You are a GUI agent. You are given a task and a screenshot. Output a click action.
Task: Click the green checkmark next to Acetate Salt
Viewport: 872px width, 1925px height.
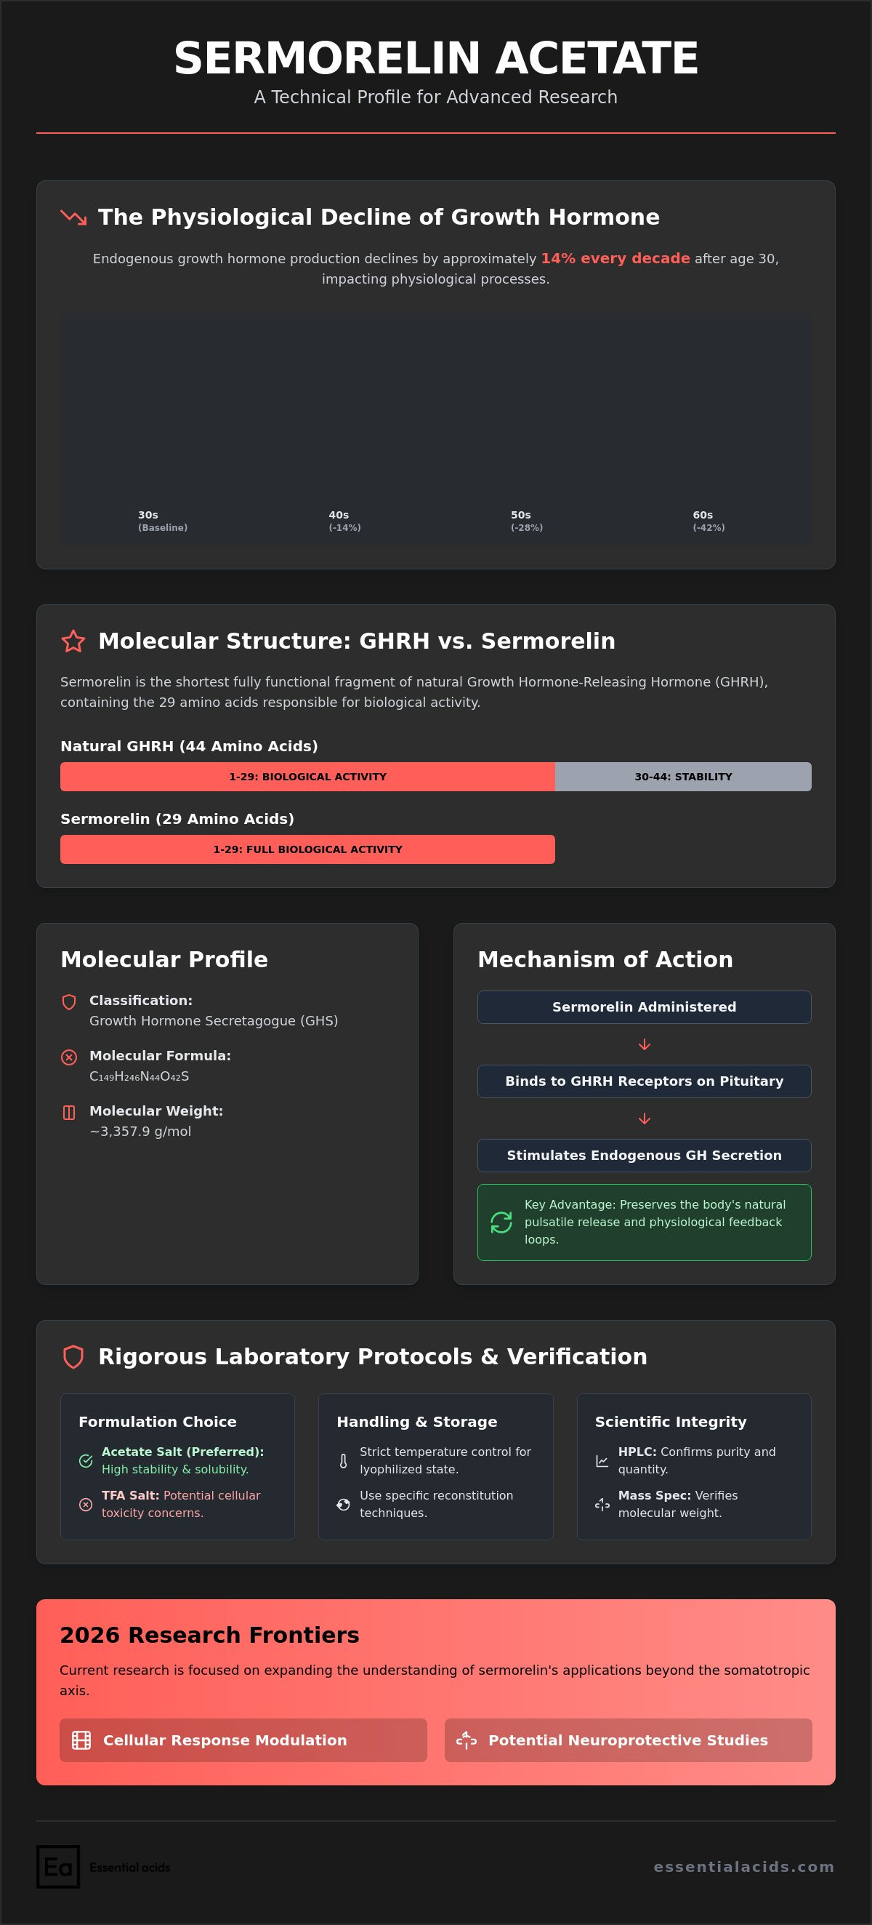point(86,1461)
